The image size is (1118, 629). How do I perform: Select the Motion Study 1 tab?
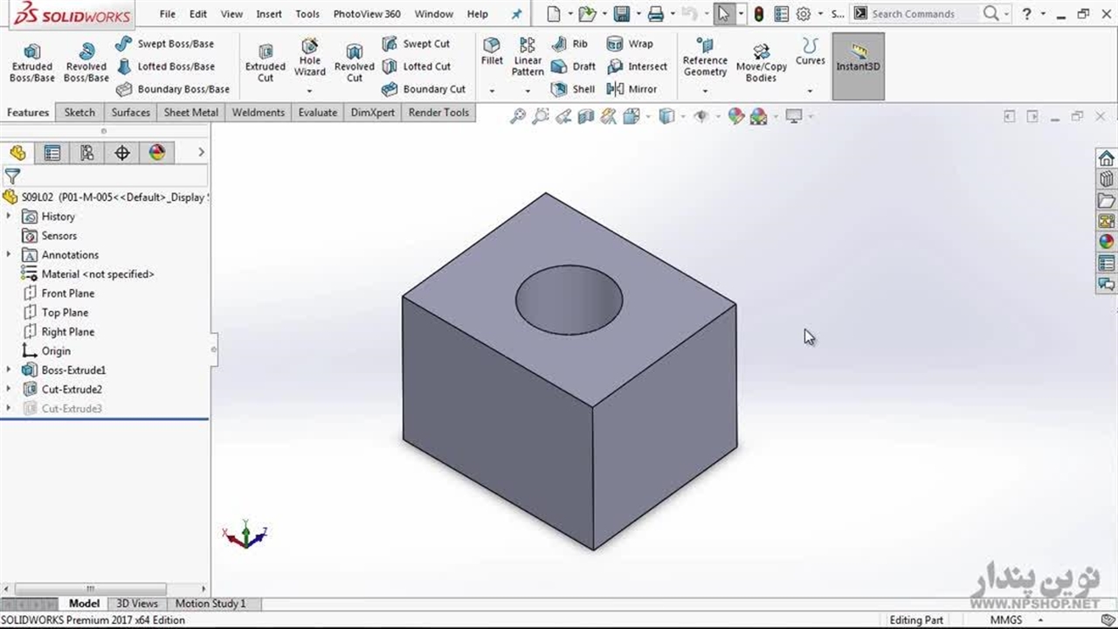coord(210,604)
